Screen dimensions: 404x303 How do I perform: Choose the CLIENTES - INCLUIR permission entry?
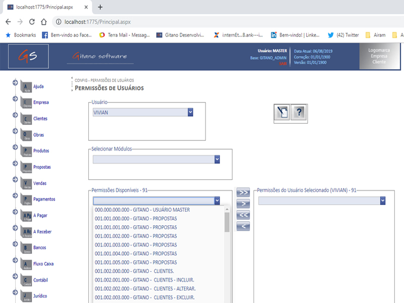coord(144,280)
